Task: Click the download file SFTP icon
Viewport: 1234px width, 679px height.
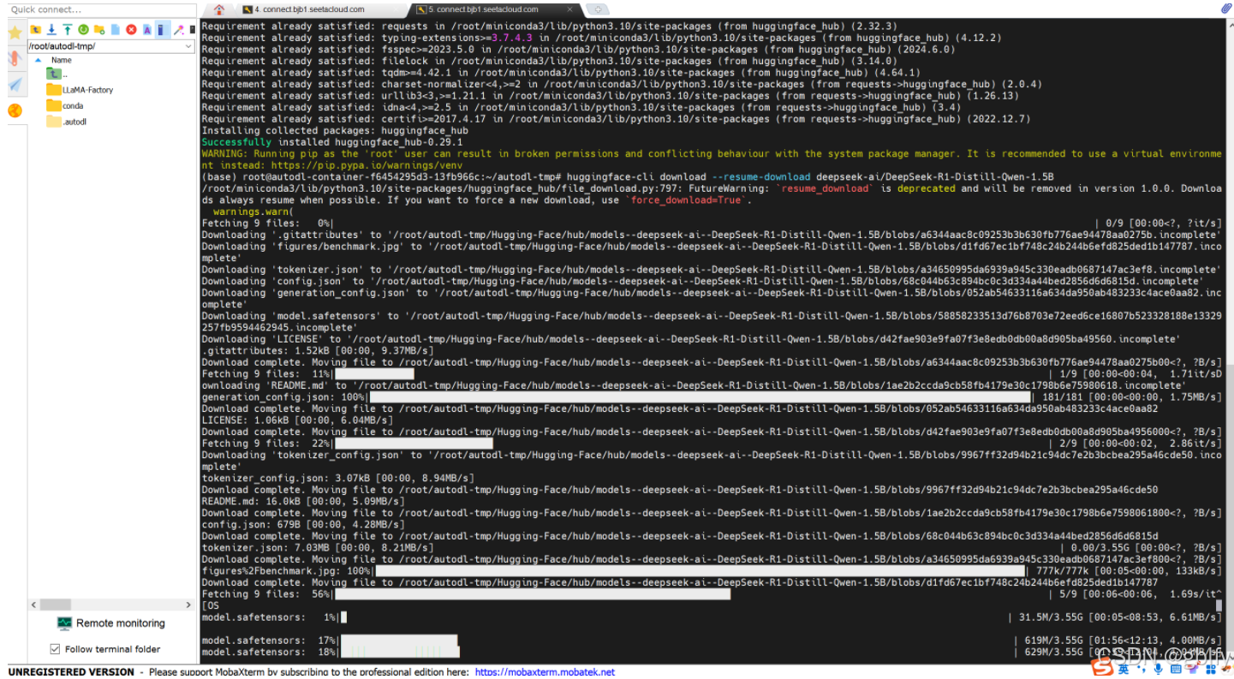Action: coord(51,29)
